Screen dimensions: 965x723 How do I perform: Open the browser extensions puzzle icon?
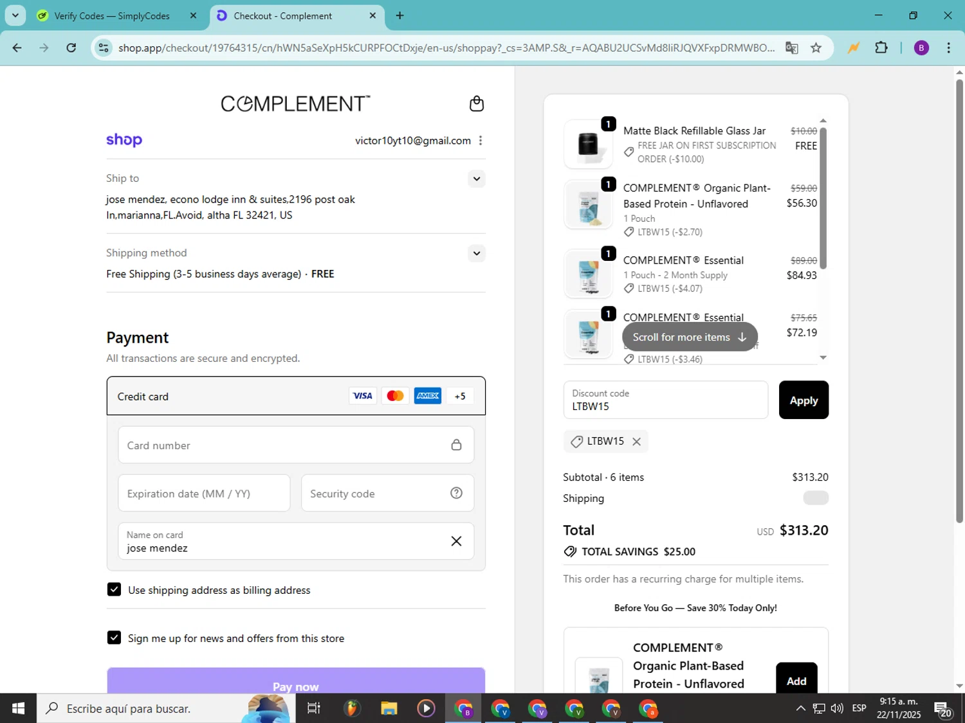click(x=881, y=48)
